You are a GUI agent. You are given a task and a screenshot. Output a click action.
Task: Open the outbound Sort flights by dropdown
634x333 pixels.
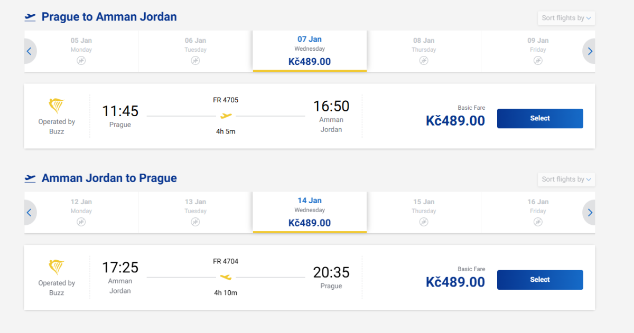[x=566, y=18]
